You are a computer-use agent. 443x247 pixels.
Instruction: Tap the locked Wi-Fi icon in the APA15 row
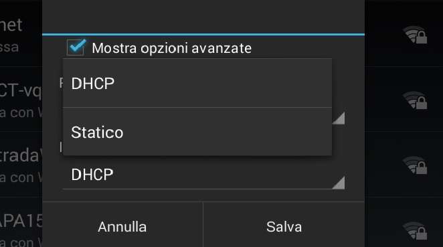[415, 231]
